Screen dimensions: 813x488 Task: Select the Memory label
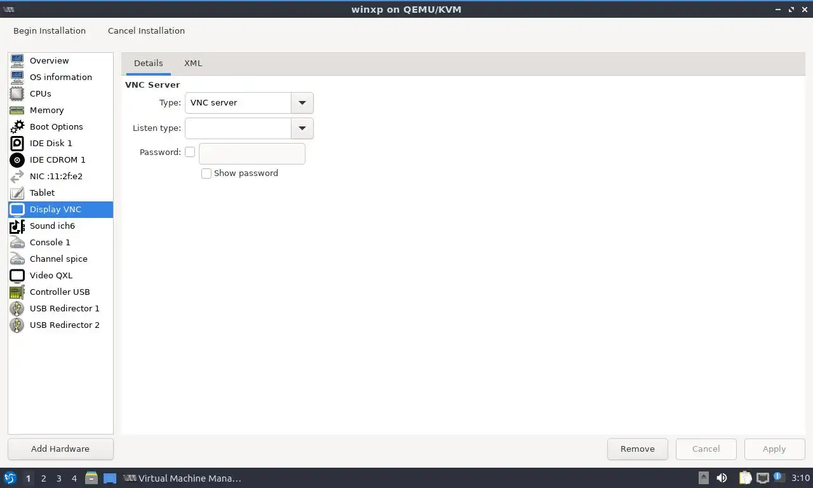[47, 110]
